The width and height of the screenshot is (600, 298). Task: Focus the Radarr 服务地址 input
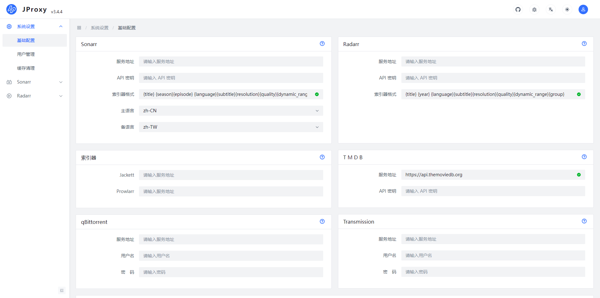(x=493, y=61)
